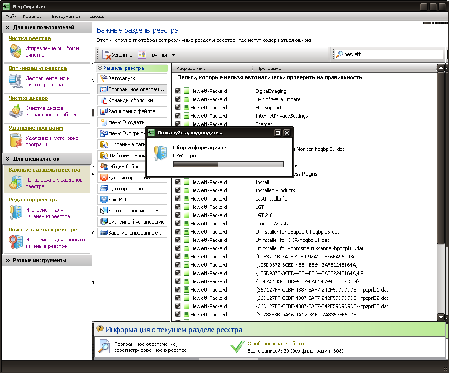449x373 pixels.
Task: Open the Редактор реестра link
Action: click(34, 200)
